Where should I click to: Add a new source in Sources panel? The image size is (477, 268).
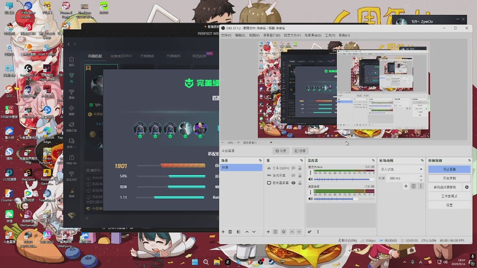click(268, 232)
